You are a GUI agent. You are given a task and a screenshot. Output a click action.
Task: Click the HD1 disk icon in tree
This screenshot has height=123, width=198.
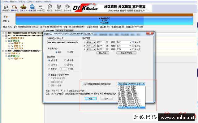click(x=6, y=36)
